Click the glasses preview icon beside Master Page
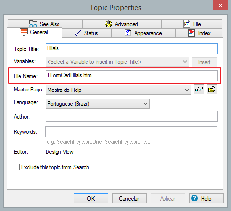 [x=199, y=90]
